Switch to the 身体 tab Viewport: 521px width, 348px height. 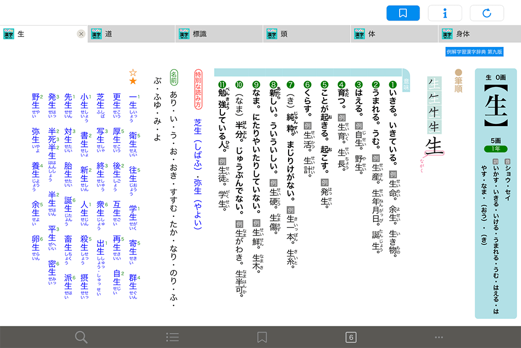tap(480, 34)
